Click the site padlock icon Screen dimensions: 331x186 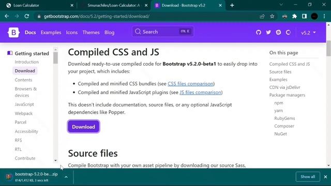coord(39,16)
